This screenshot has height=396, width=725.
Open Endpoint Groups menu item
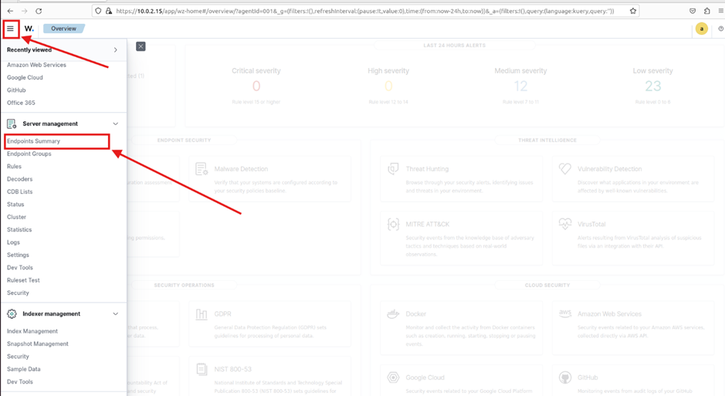(x=29, y=154)
